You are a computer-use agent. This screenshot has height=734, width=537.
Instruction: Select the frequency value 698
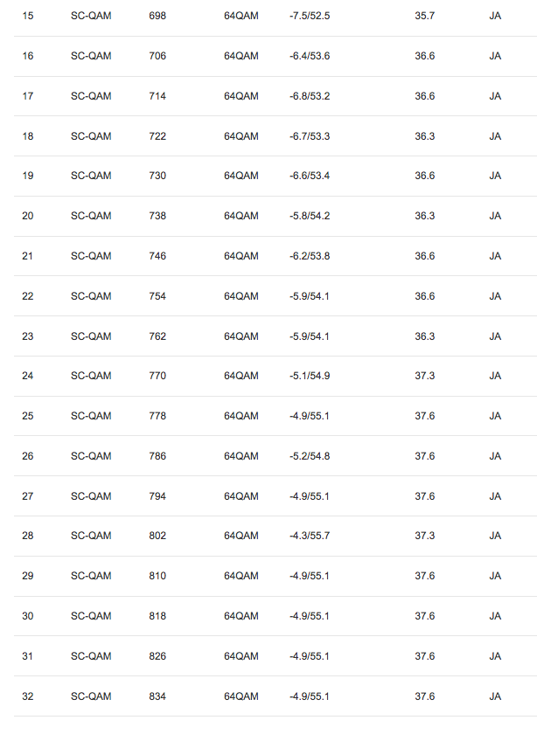(x=157, y=16)
